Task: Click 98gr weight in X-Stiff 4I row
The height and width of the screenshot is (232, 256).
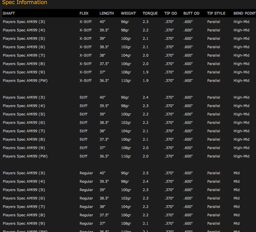Action: (x=125, y=30)
